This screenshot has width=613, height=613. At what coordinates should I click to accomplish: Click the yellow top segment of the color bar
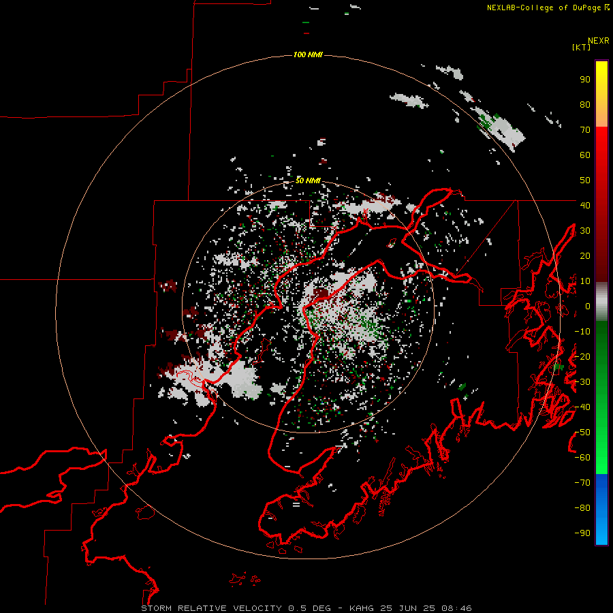[601, 94]
